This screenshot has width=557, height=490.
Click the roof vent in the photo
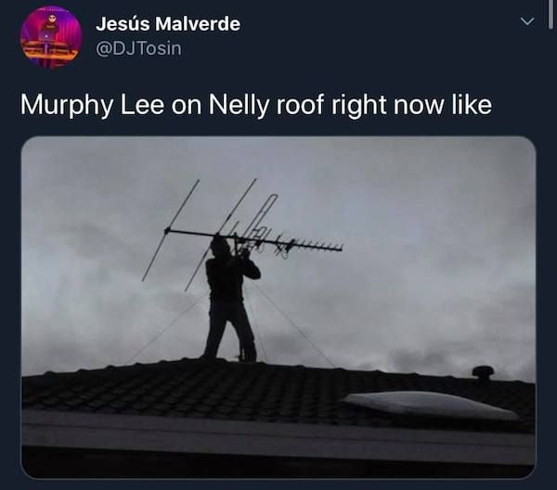point(483,373)
